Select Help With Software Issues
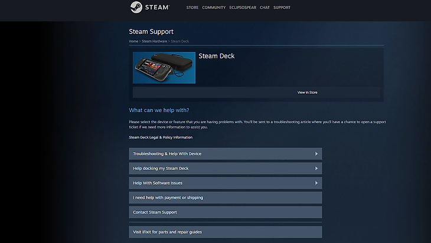This screenshot has height=243, width=431. click(x=226, y=183)
